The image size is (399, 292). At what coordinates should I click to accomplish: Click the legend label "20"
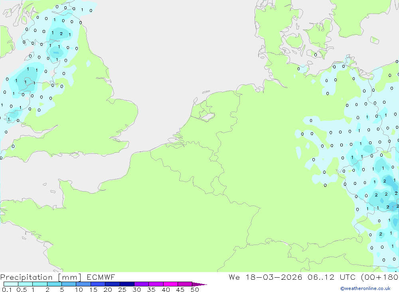[108, 290]
